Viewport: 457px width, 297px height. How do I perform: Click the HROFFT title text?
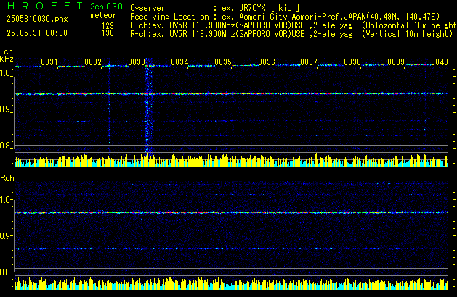point(45,6)
